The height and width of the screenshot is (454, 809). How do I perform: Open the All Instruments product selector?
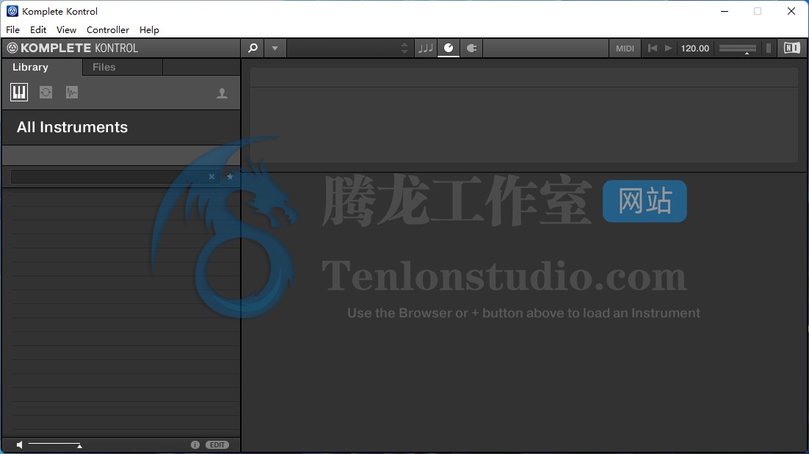[121, 127]
